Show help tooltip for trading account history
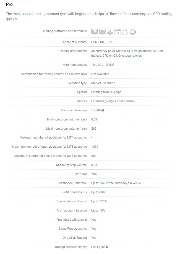The height and width of the screenshot is (254, 180). coord(107,247)
